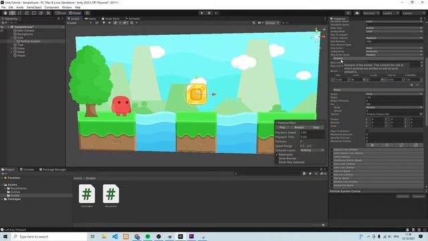Open the Layers dropdown
Viewport: 428px width, 241px height.
pos(391,13)
